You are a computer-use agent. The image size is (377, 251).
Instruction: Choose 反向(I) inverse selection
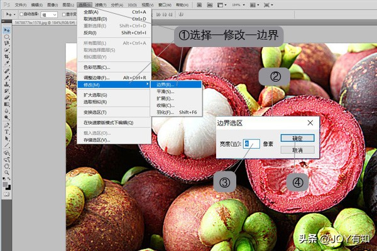click(x=114, y=33)
